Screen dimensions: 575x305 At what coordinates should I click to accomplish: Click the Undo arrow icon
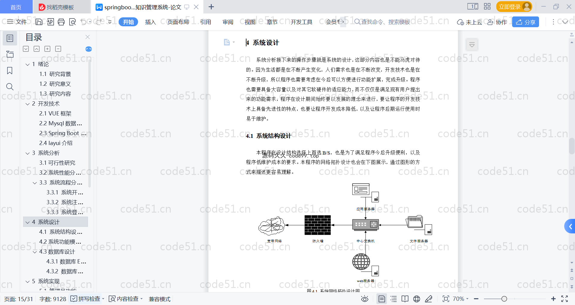pos(84,22)
